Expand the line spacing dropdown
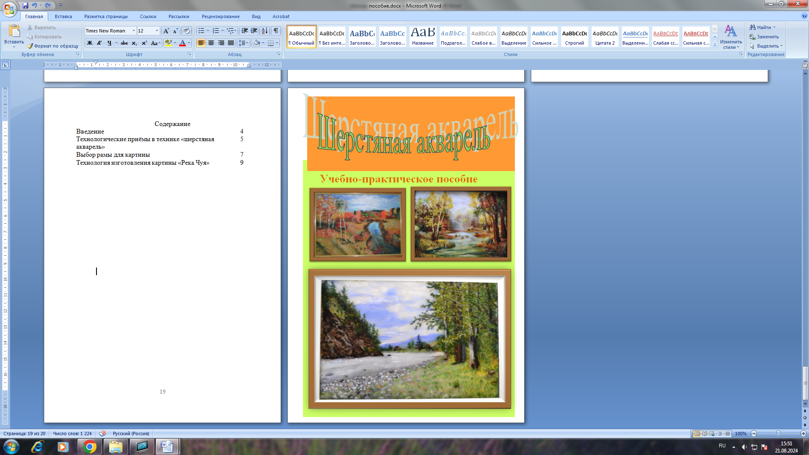The height and width of the screenshot is (455, 809). 248,43
